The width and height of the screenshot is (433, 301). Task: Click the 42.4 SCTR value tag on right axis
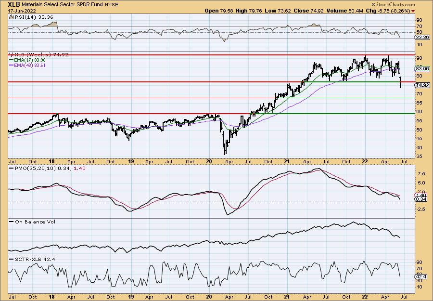coord(421,276)
